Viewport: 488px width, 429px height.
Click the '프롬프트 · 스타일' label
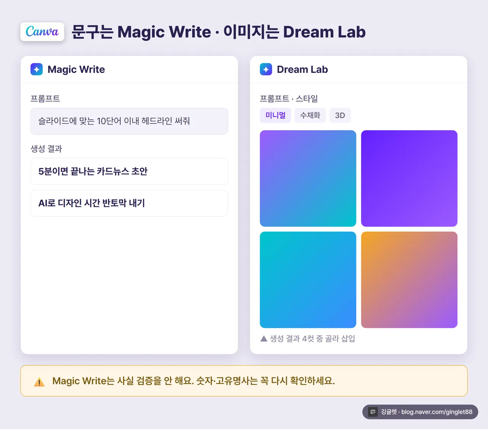click(x=289, y=98)
